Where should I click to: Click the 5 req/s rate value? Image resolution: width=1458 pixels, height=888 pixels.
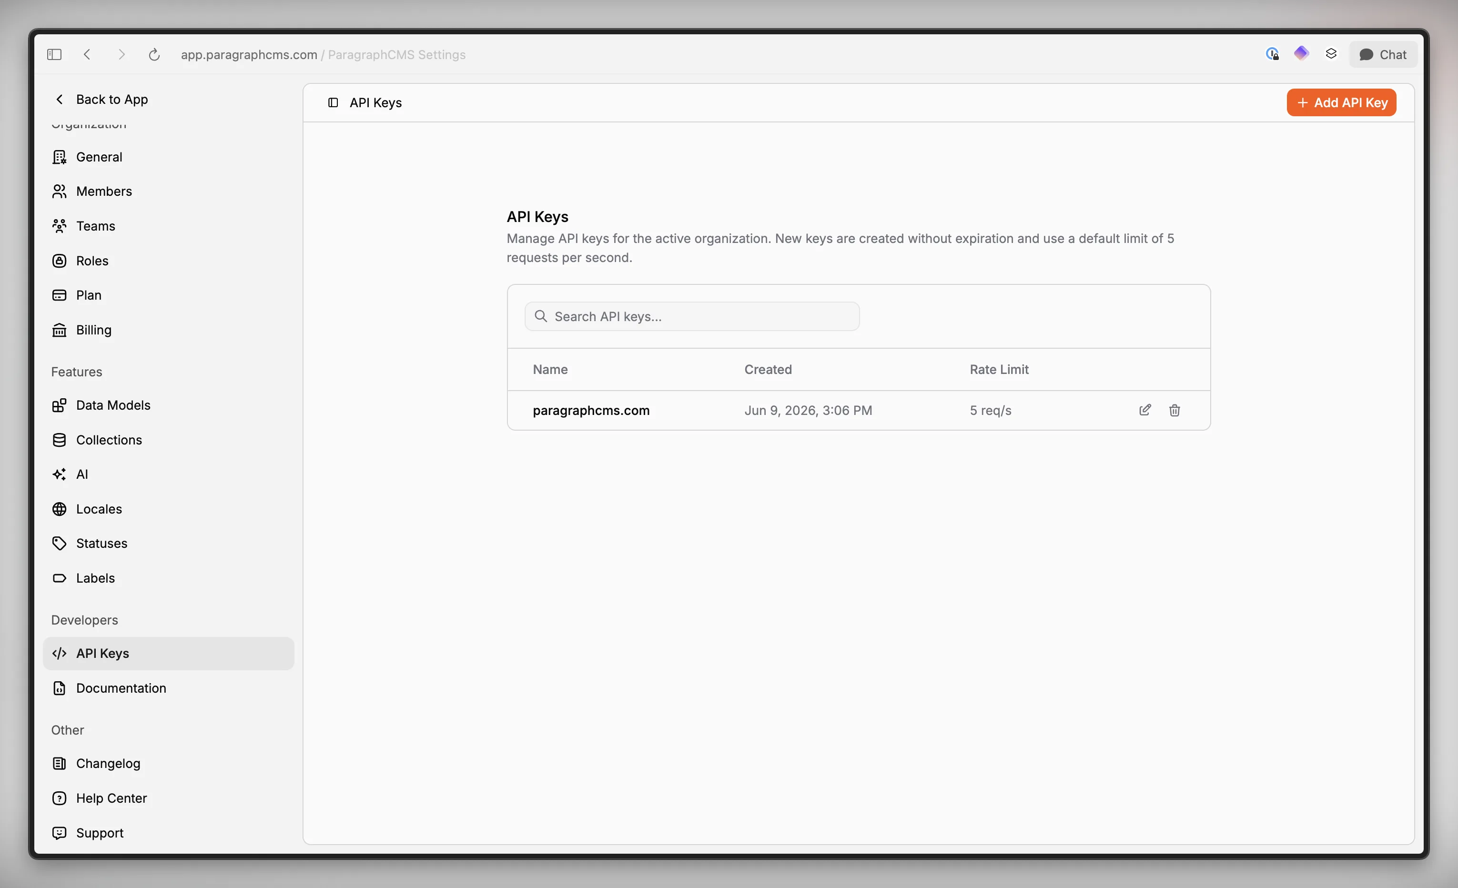[x=991, y=411]
